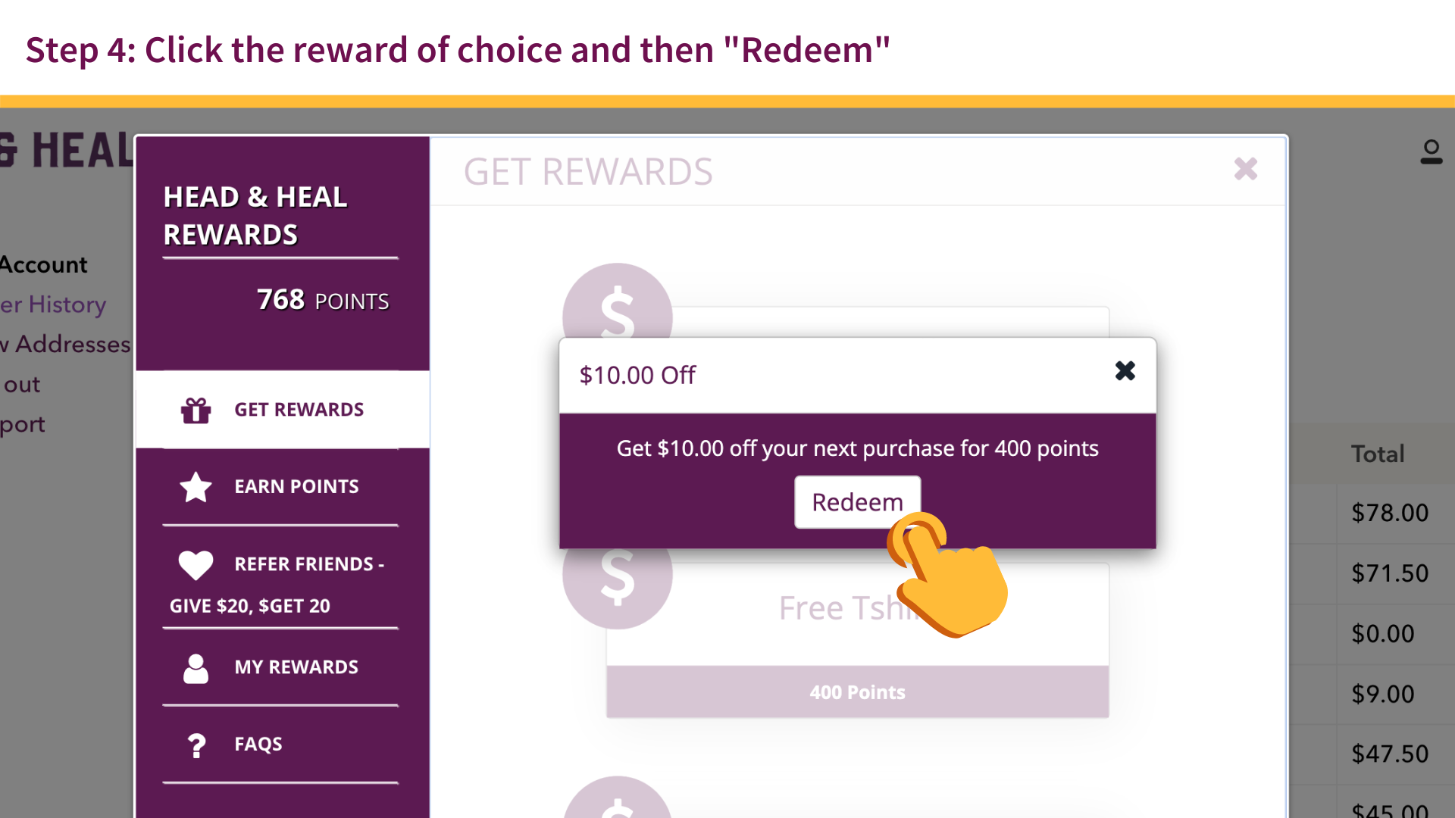
Task: Click the 400 Points reward bar
Action: [857, 692]
